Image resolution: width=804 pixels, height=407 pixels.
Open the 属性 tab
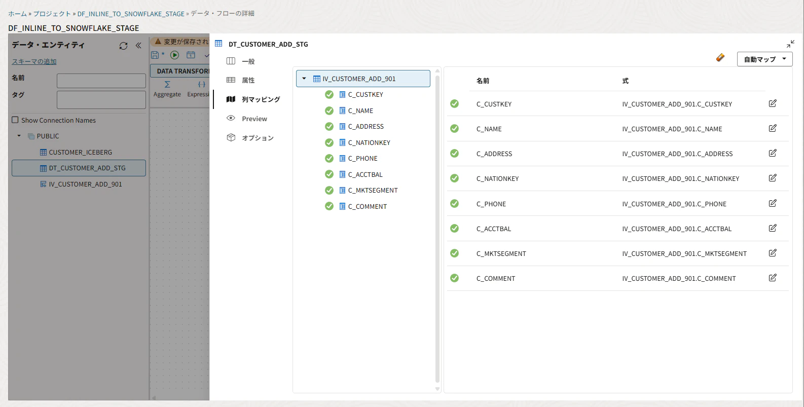click(x=248, y=80)
